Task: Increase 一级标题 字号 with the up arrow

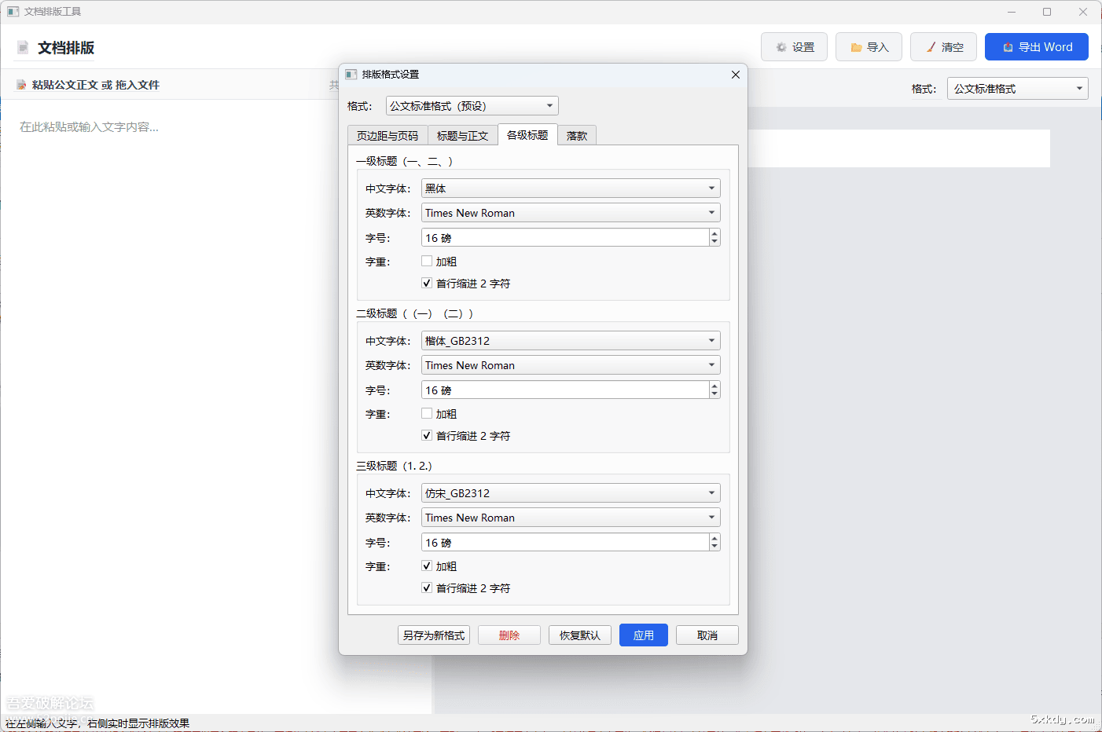Action: (714, 233)
